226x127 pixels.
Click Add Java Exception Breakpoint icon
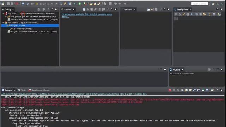tap(210, 14)
